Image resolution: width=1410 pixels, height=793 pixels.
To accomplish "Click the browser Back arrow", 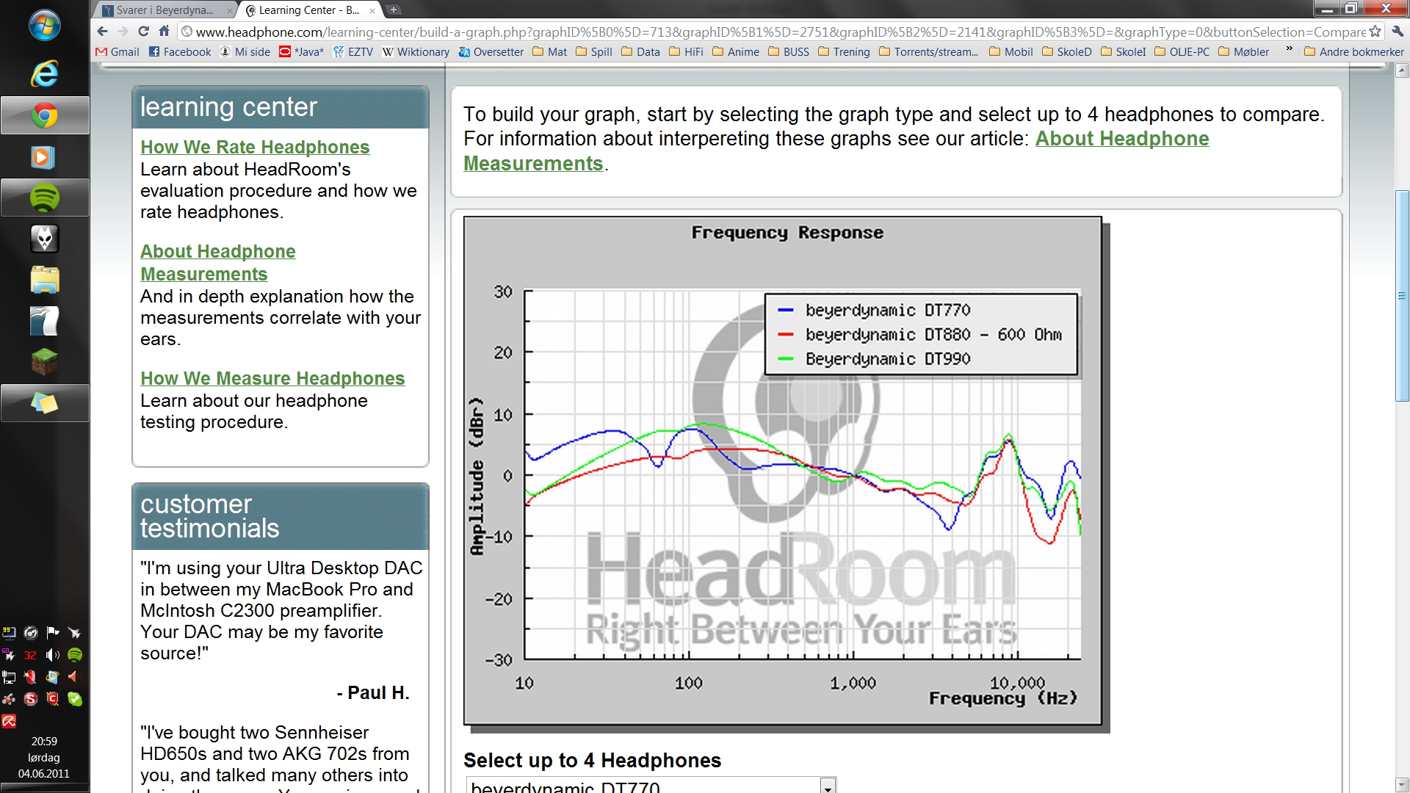I will pos(102,32).
